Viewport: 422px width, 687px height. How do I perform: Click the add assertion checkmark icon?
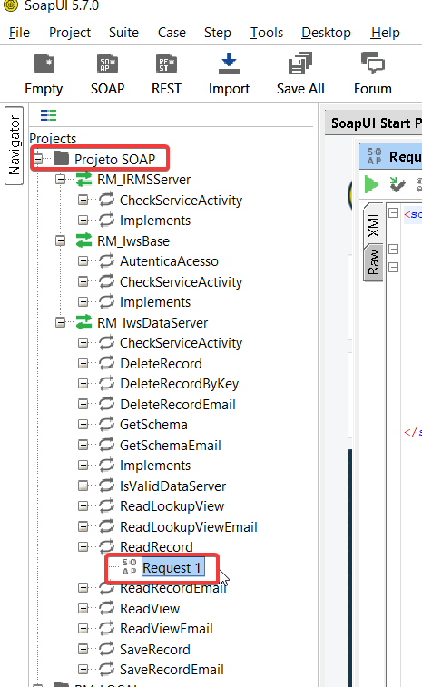[x=397, y=184]
